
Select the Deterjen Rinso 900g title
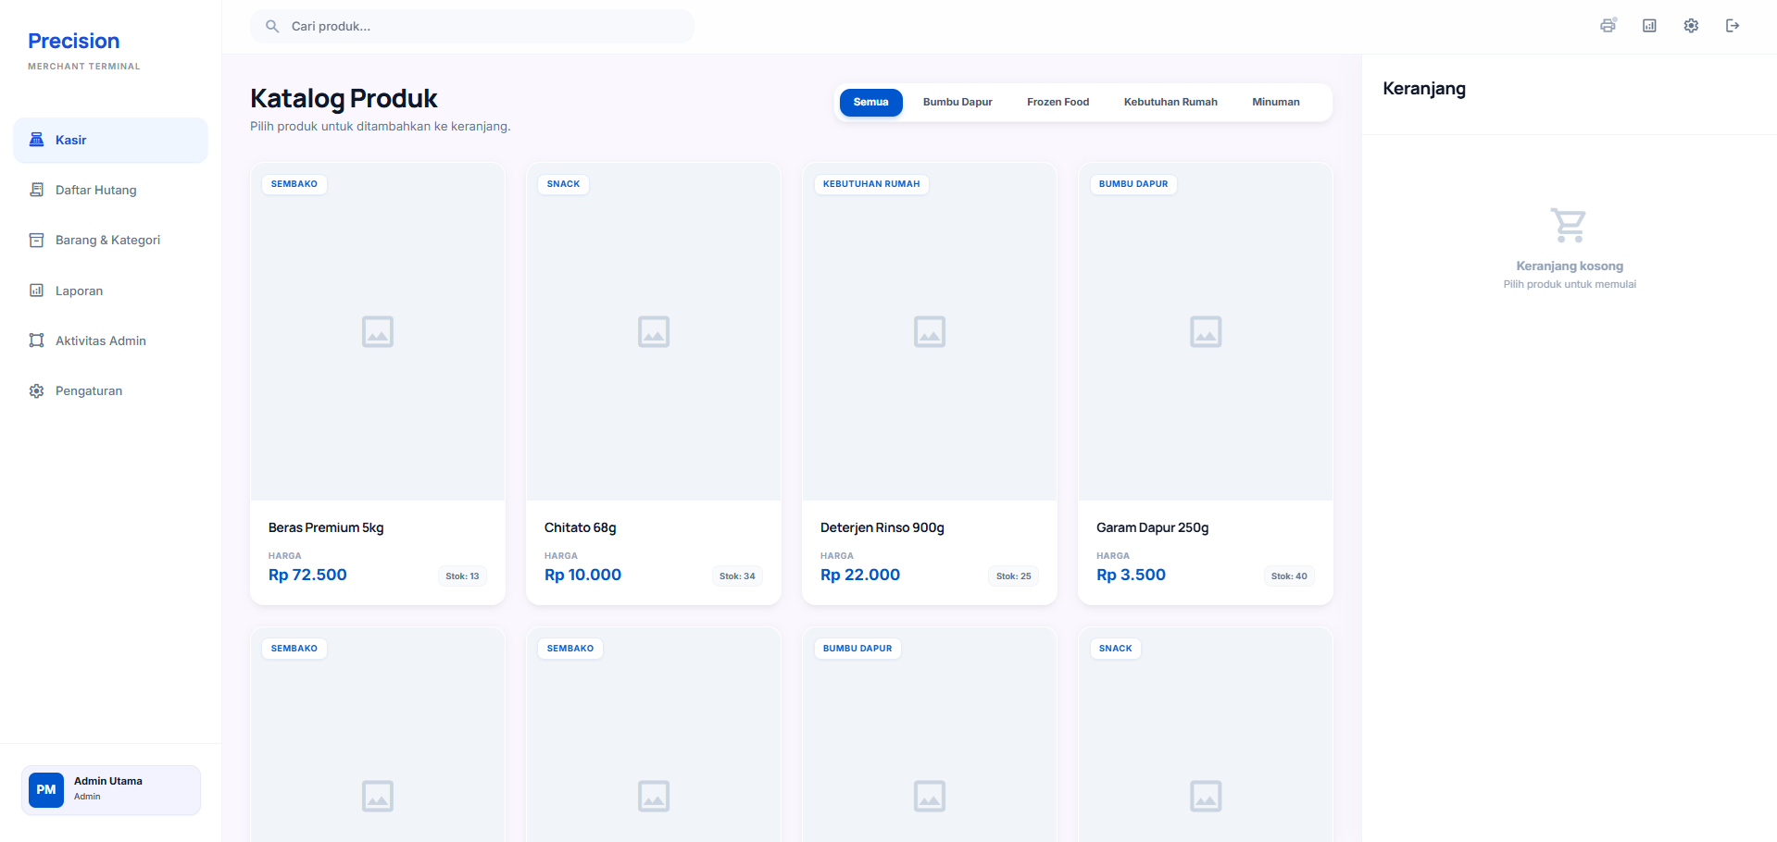(882, 527)
